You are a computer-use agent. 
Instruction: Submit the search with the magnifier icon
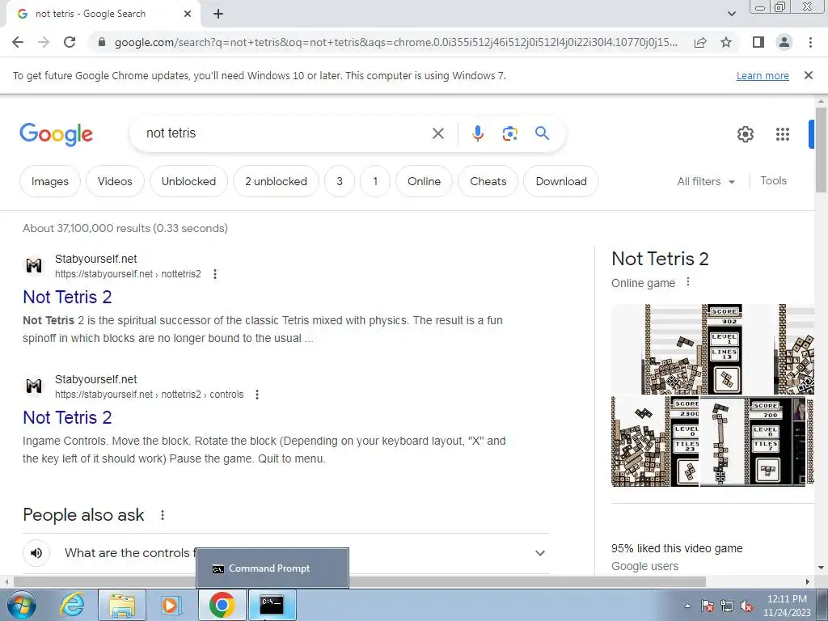[x=542, y=133]
